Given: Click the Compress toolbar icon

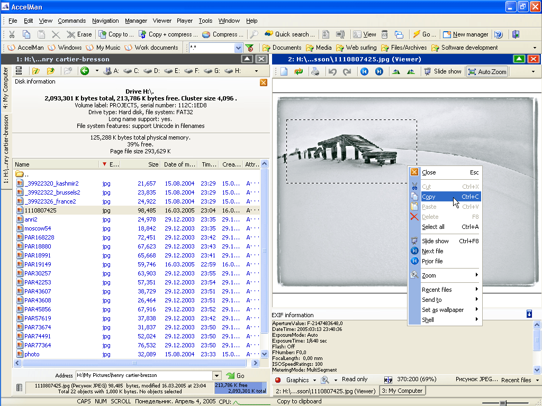Looking at the screenshot, I should tap(206, 34).
